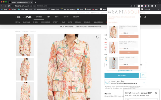This screenshot has height=100, width=161.
Task: Open the Later: the social m... bookmark
Action: [x=68, y=9]
